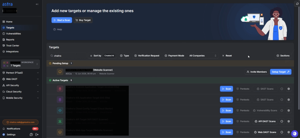Open the chat support bubble icon
This screenshot has height=138, width=300.
click(x=295, y=133)
